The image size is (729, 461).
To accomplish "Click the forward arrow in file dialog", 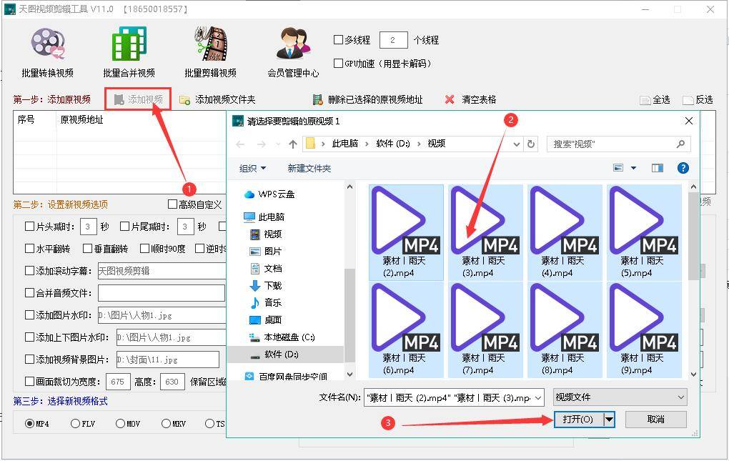I will click(x=262, y=144).
